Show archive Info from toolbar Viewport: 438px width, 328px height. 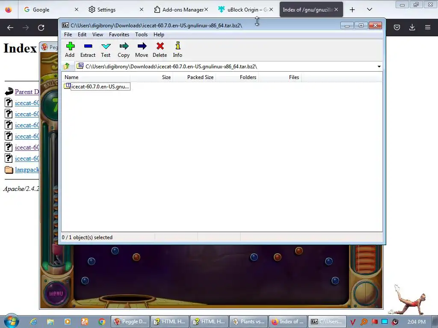pyautogui.click(x=178, y=50)
